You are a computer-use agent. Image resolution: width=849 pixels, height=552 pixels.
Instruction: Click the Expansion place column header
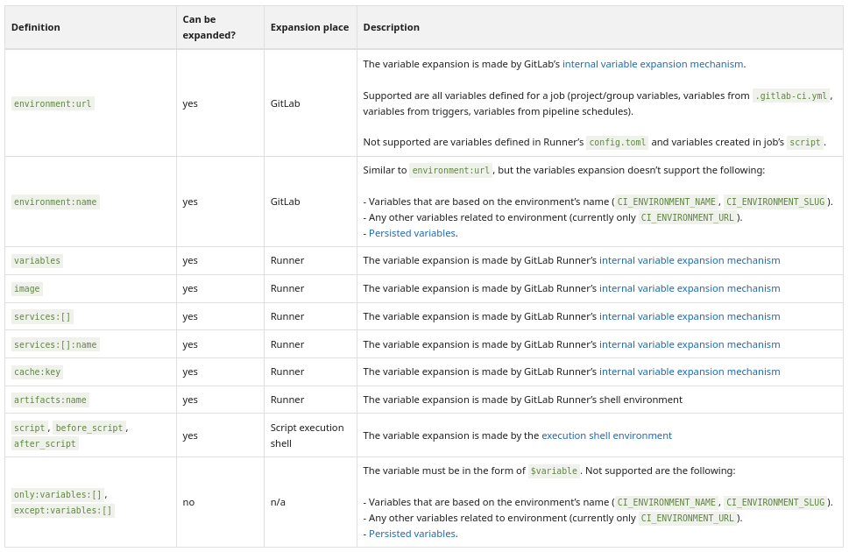(309, 27)
